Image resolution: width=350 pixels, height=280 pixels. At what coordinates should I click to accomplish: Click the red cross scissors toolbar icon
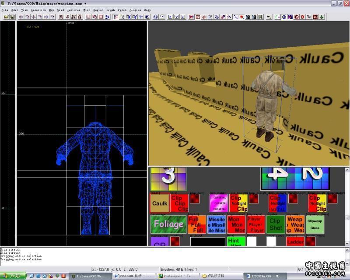coord(191,17)
